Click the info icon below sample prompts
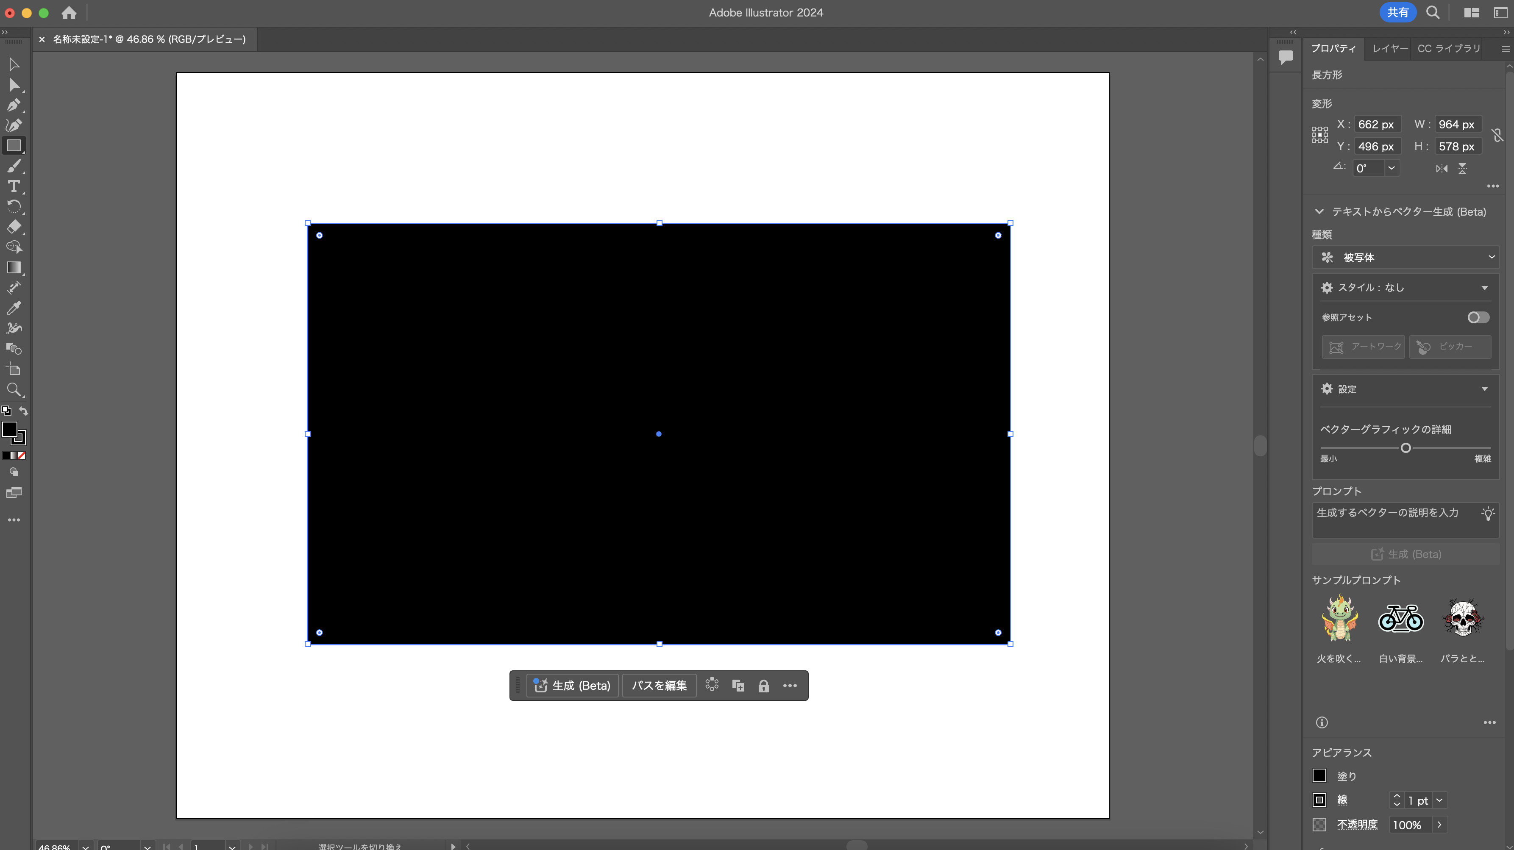Screen dimensions: 1514x850 [x=1322, y=722]
